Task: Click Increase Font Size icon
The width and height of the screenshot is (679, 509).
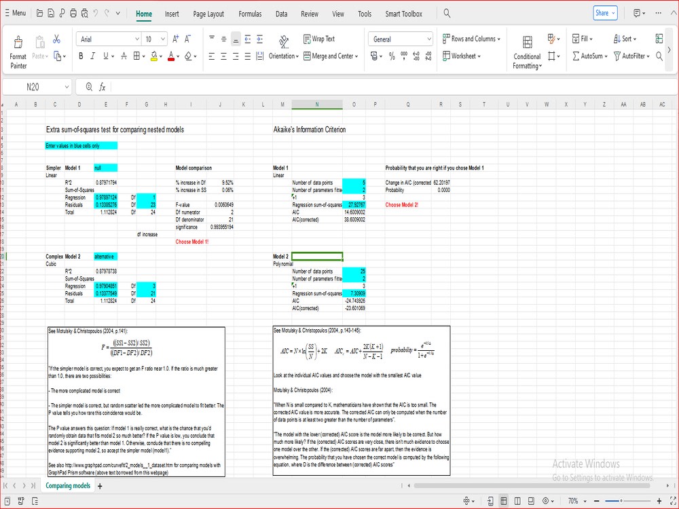Action: pos(175,39)
